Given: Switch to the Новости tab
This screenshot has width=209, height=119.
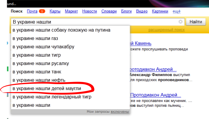Looking at the screenshot, I should point(90,11).
